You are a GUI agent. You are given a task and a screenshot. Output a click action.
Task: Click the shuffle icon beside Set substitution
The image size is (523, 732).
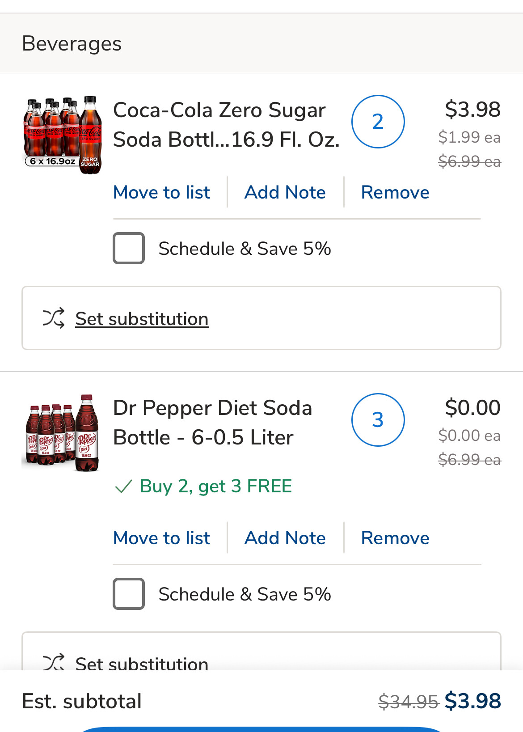pos(54,318)
